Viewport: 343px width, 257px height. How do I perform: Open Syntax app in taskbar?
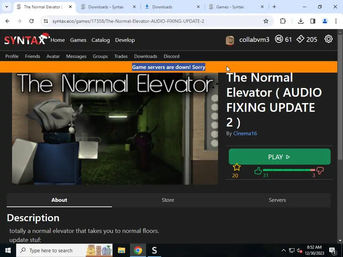click(x=154, y=250)
